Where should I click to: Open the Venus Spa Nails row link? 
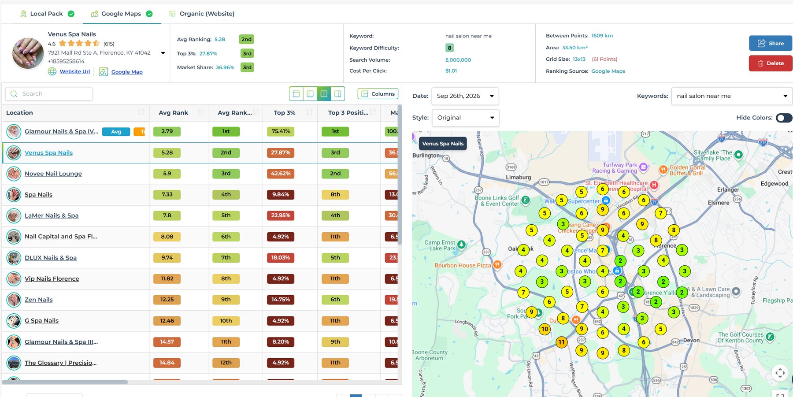click(x=48, y=152)
